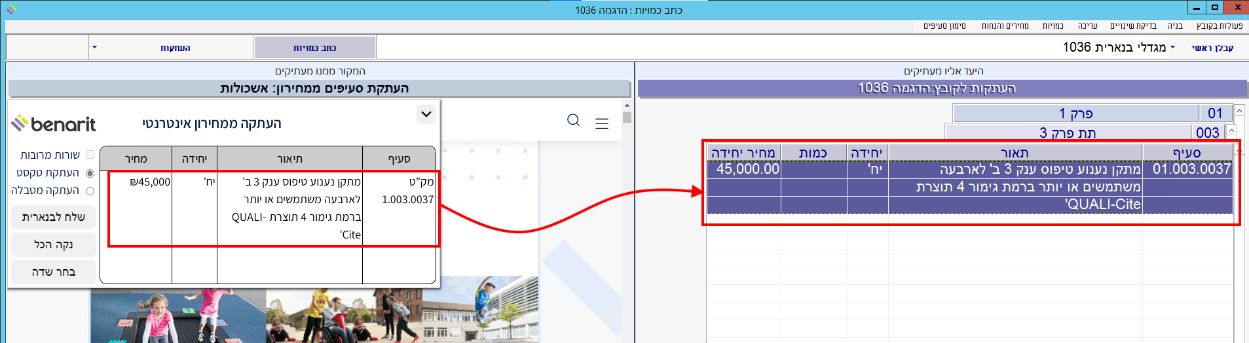Click the app icon in title bar
Image resolution: width=1249 pixels, height=343 pixels.
pos(11,9)
